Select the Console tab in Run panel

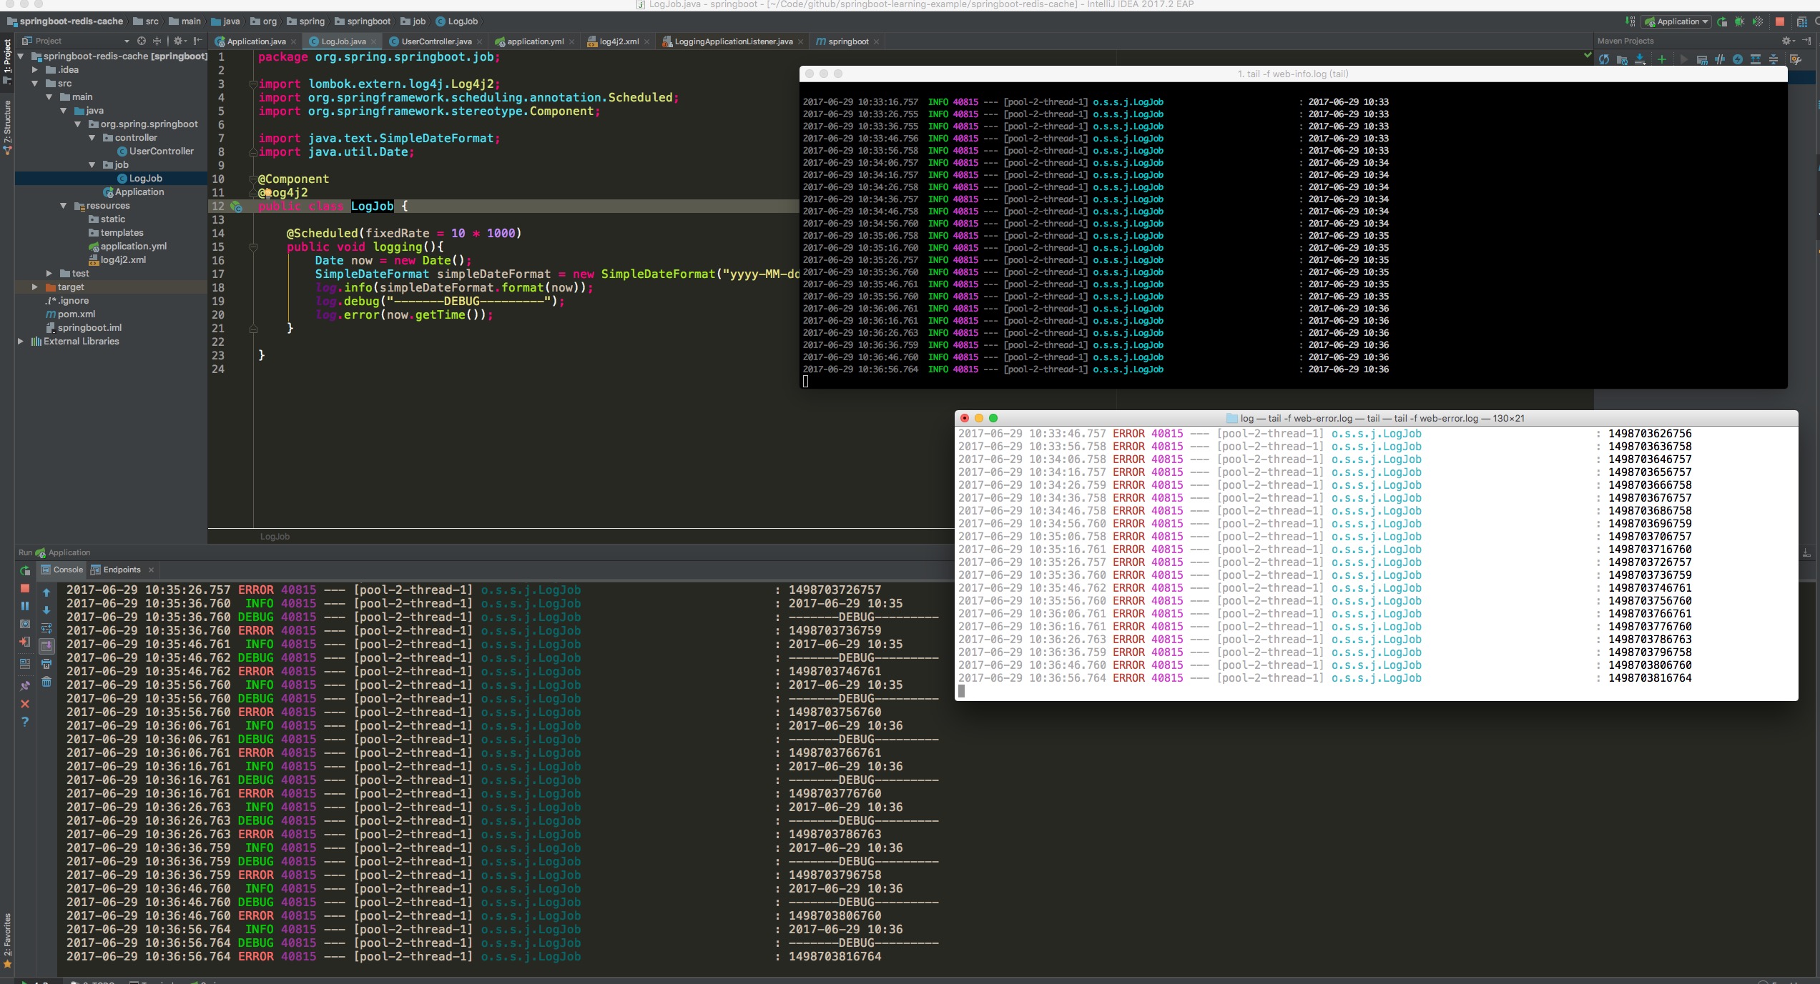click(66, 568)
